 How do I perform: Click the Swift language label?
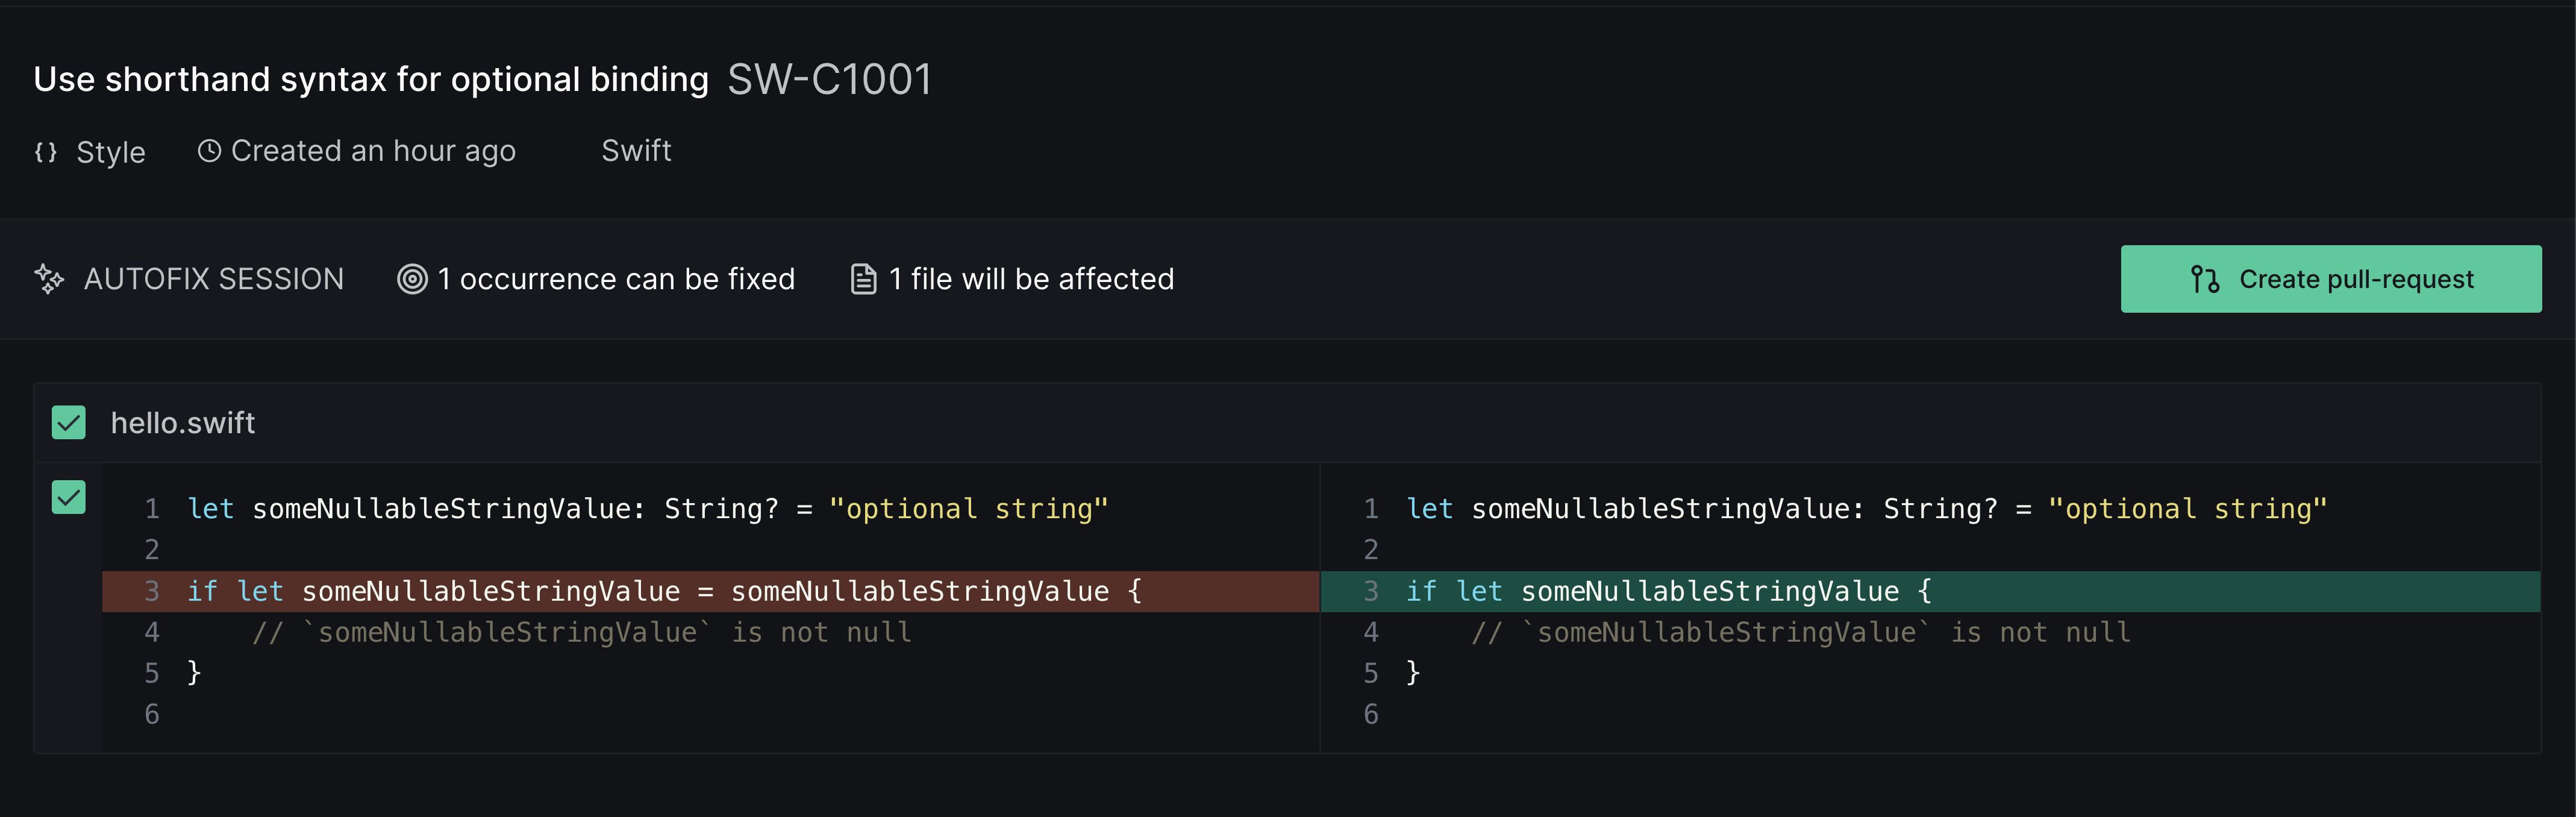(636, 150)
